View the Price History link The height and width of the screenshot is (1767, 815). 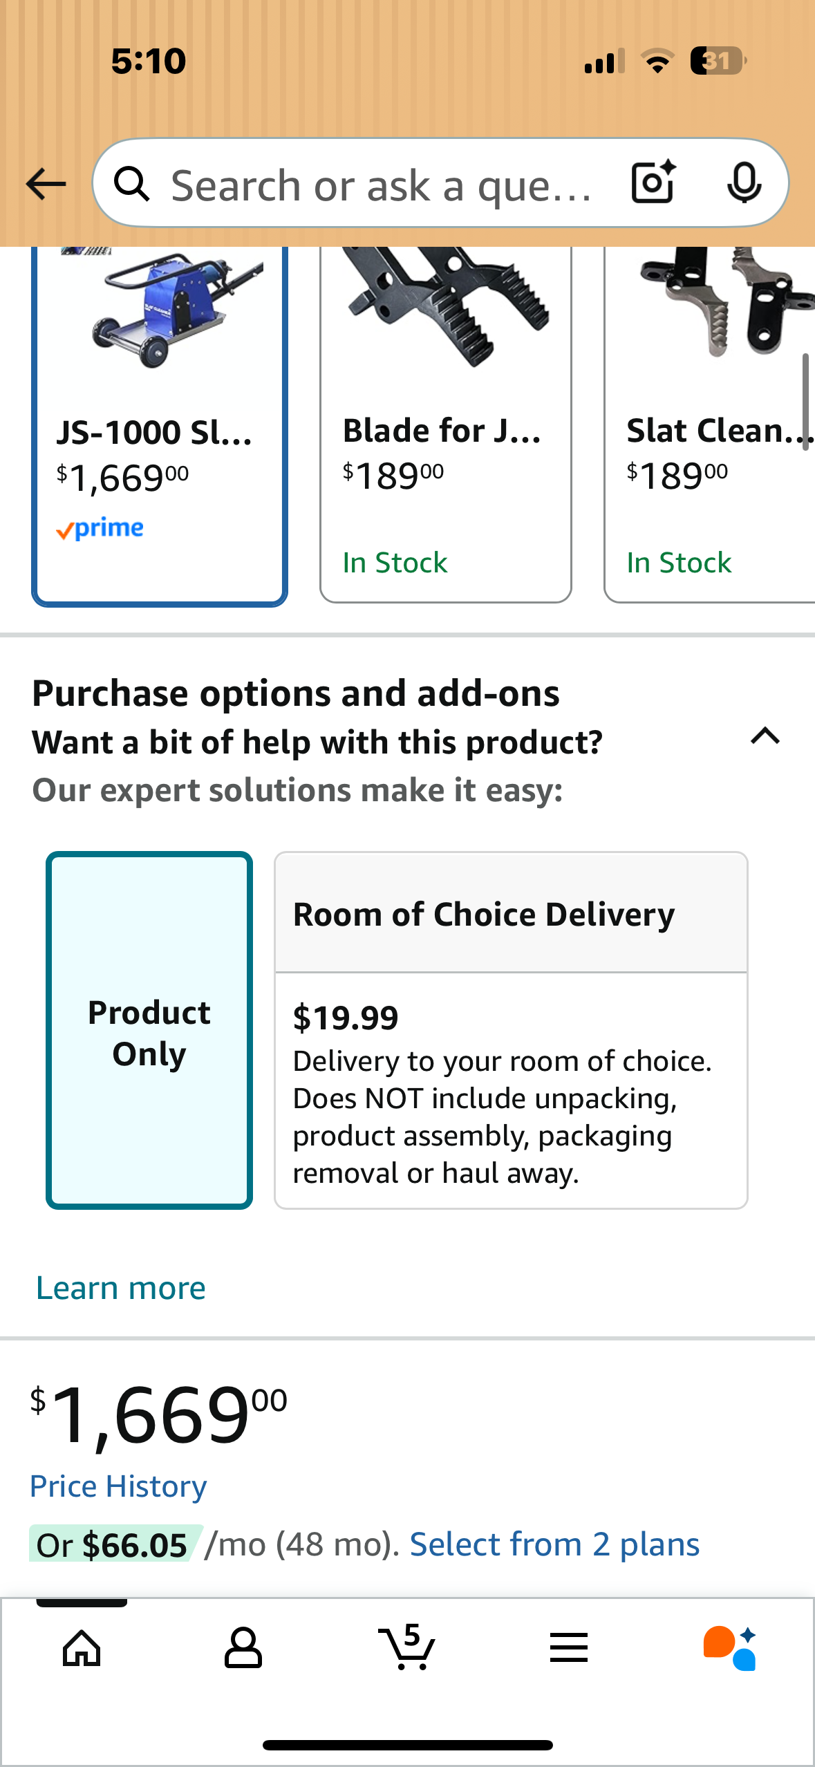pyautogui.click(x=118, y=1486)
